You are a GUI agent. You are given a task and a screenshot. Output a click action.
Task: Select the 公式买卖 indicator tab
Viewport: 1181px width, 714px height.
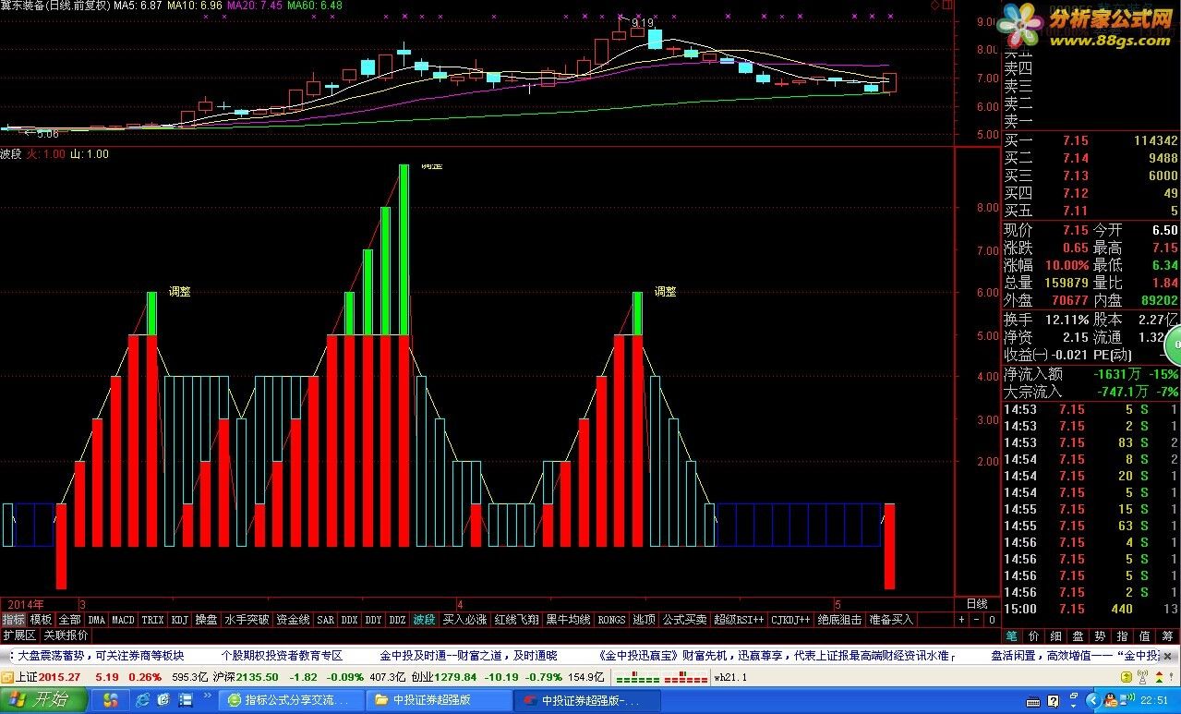684,620
